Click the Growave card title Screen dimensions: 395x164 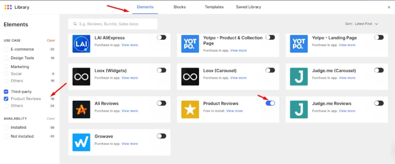click(104, 136)
